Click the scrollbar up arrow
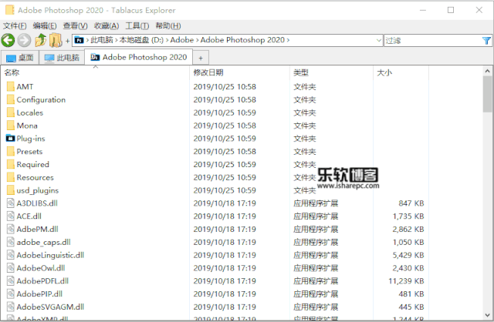The width and height of the screenshot is (494, 322). click(x=487, y=72)
